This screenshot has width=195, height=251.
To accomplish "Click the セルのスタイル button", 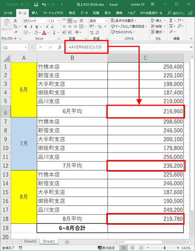I will coord(123,32).
